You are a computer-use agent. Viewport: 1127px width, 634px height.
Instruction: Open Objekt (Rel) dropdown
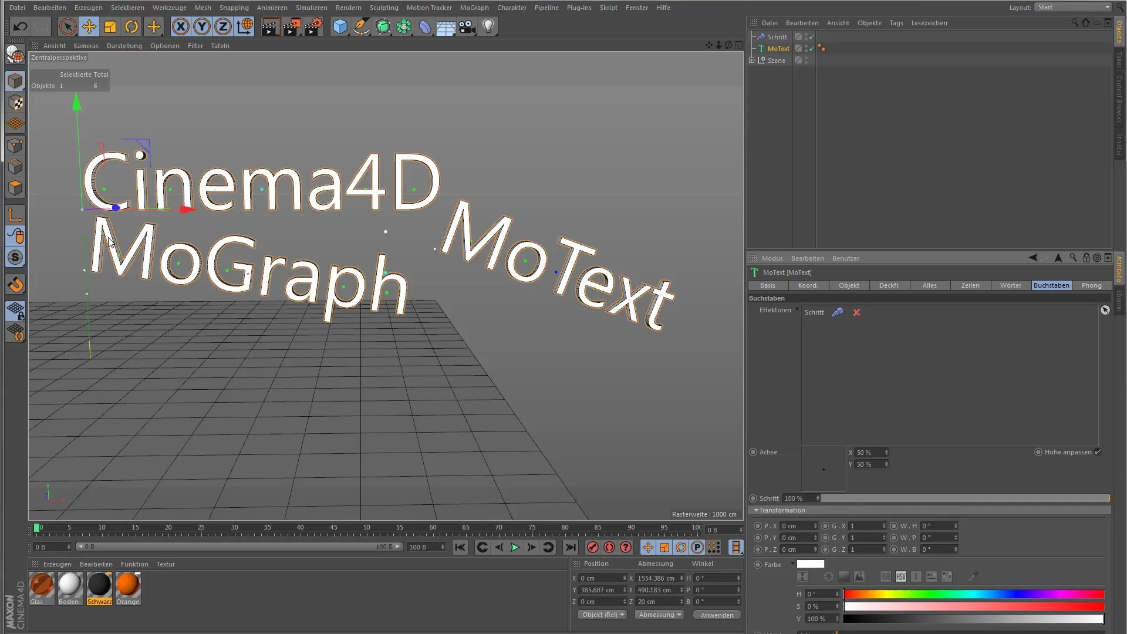(603, 615)
